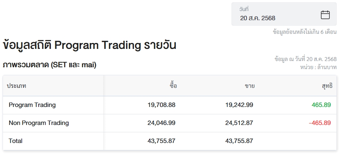
Task: Click Non Program buy value 24,046.99
Action: tap(161, 123)
